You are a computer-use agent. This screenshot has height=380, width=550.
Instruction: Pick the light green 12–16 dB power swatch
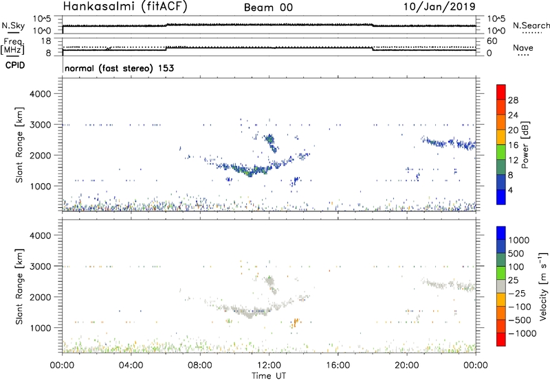point(501,152)
